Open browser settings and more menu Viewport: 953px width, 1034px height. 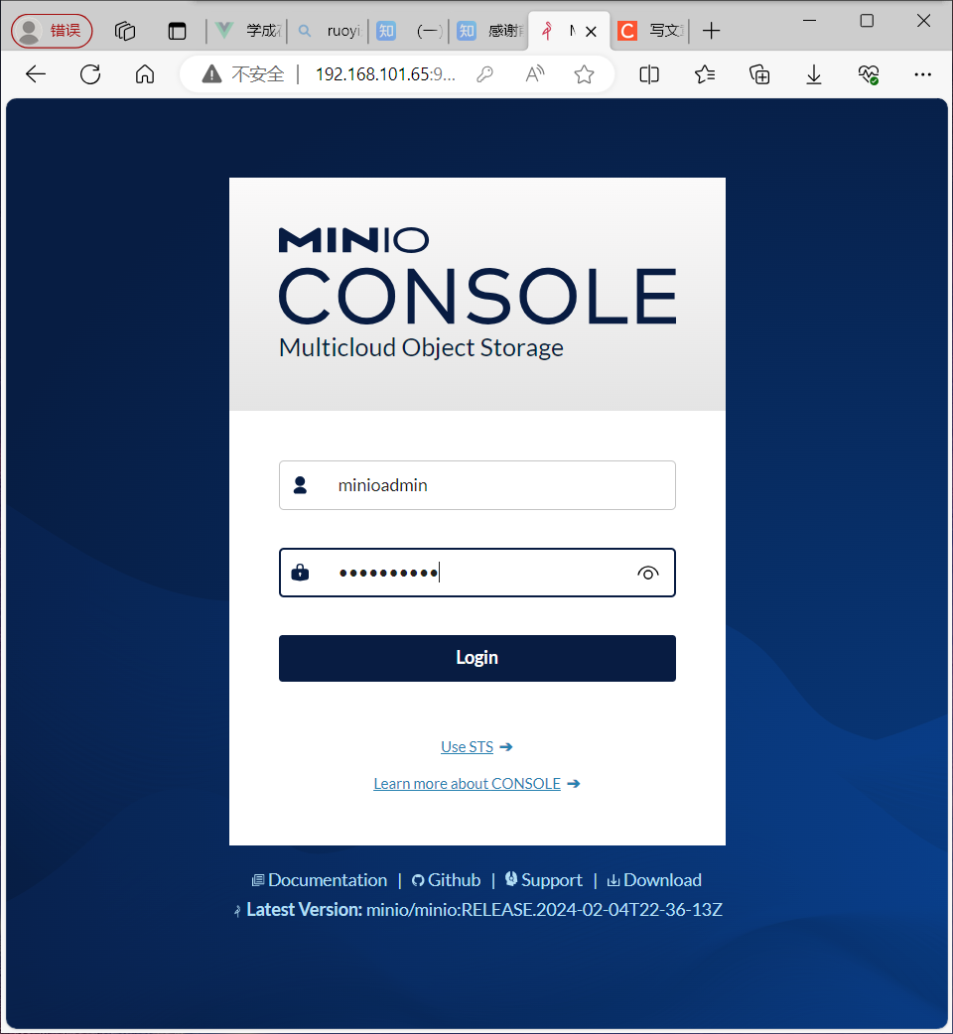[x=922, y=74]
